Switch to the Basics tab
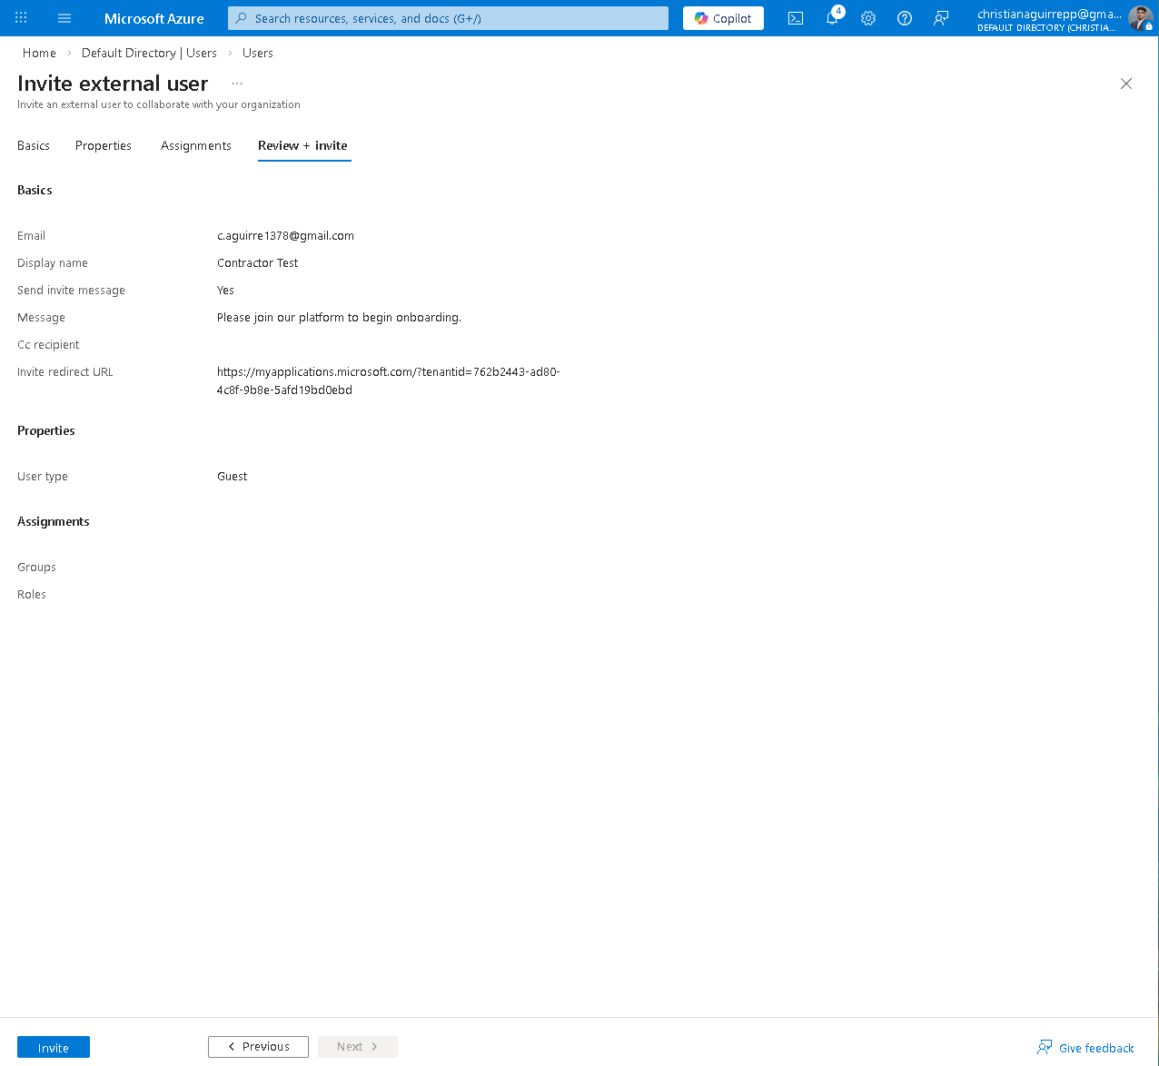The width and height of the screenshot is (1159, 1066). 34,145
